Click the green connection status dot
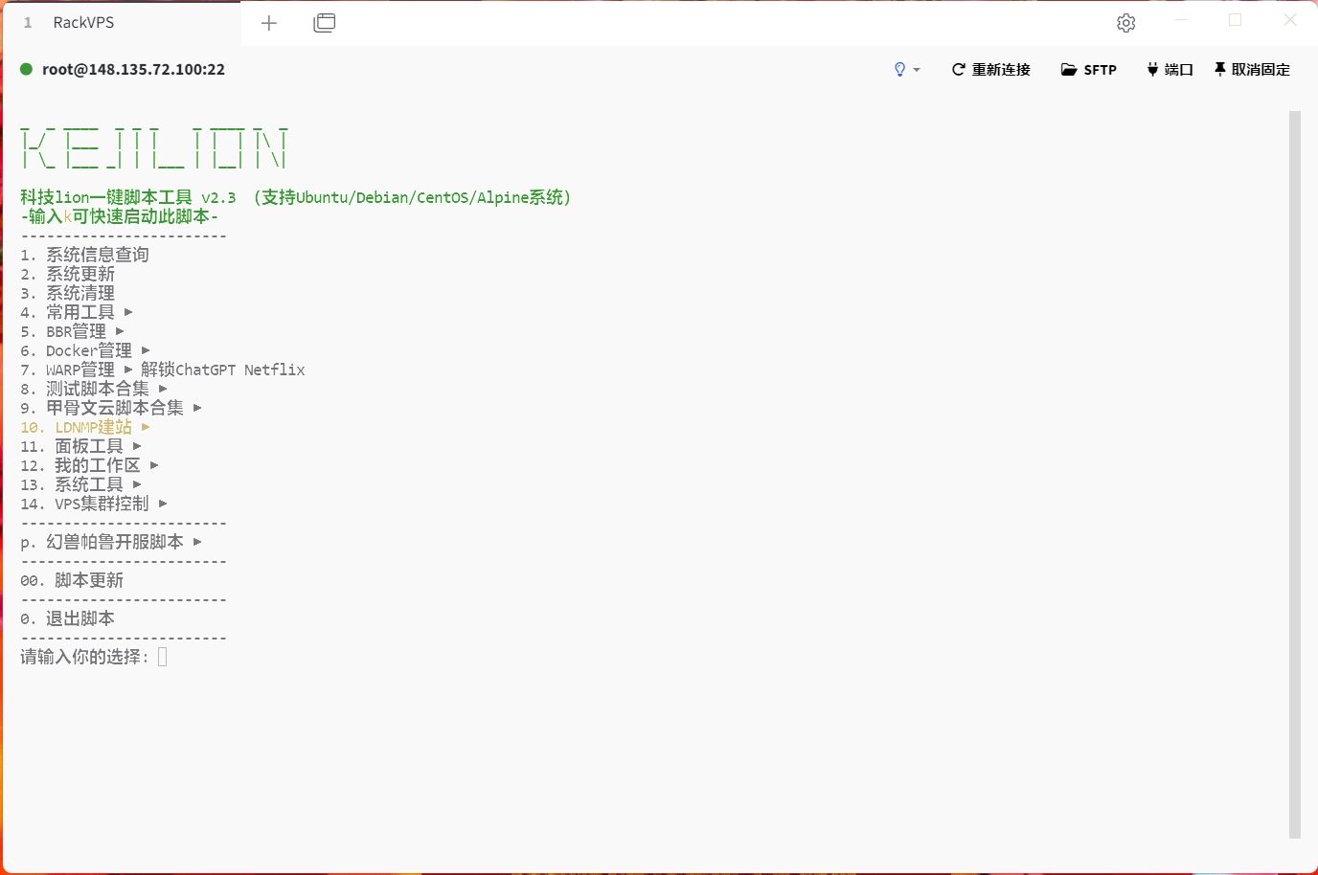Screen dimensions: 1318x875 point(27,69)
